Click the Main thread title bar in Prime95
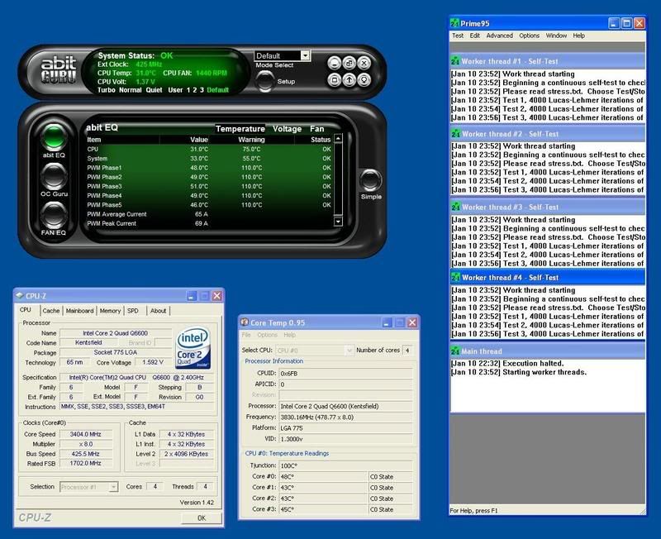 pyautogui.click(x=548, y=351)
